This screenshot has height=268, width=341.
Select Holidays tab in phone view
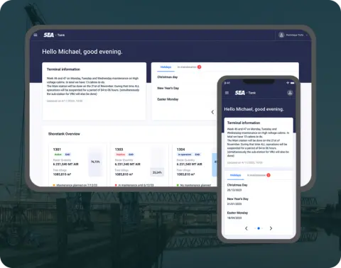click(x=236, y=175)
